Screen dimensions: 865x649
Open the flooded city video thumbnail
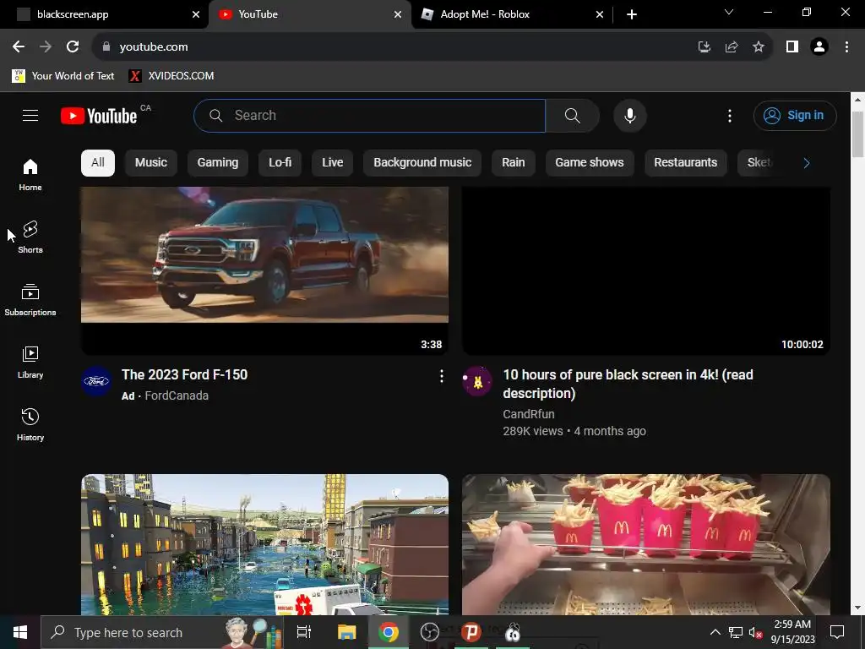(264, 544)
